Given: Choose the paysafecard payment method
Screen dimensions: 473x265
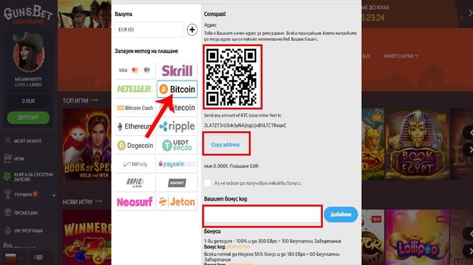Looking at the screenshot, I should [x=177, y=164].
